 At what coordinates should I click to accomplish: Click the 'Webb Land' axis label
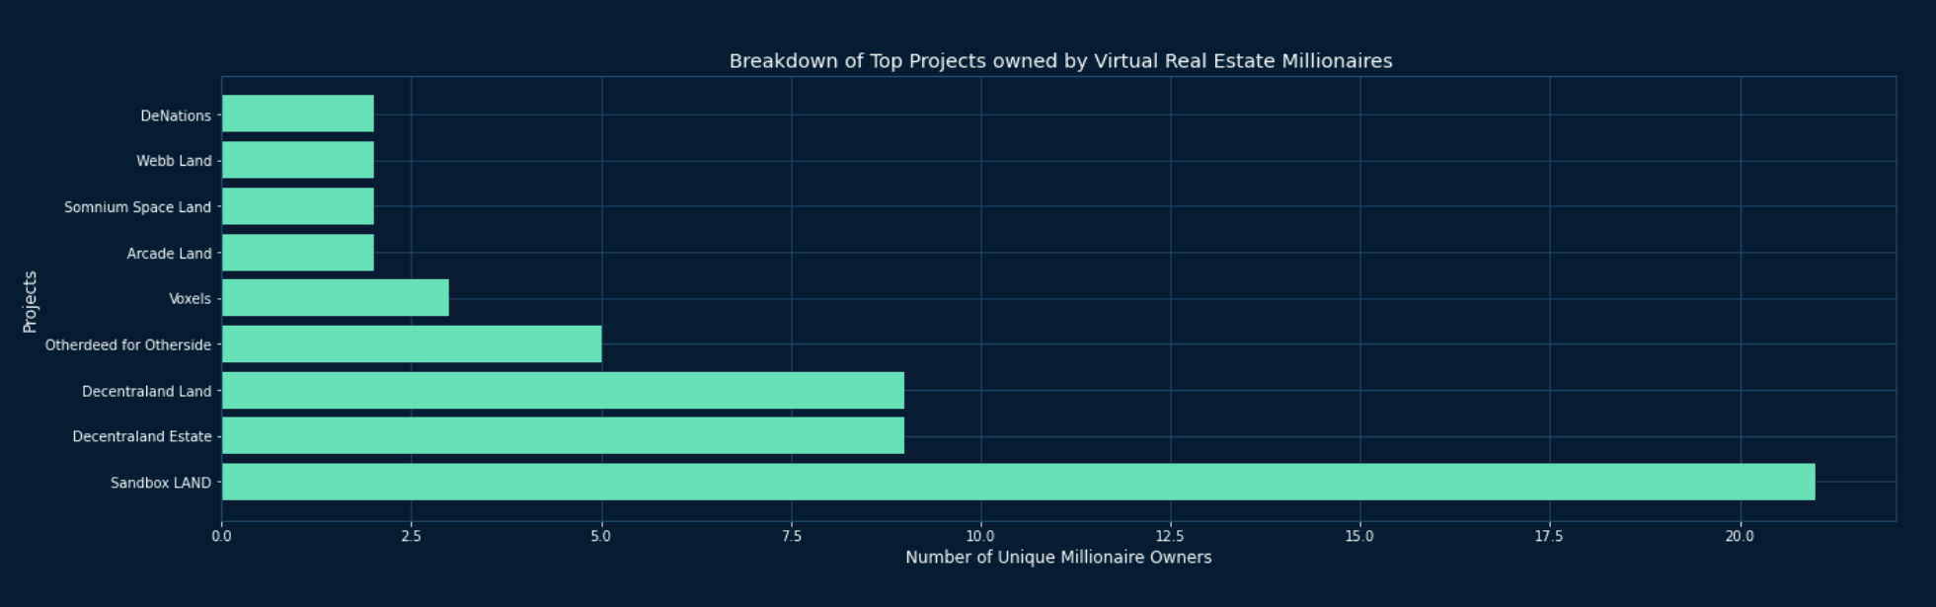point(174,161)
